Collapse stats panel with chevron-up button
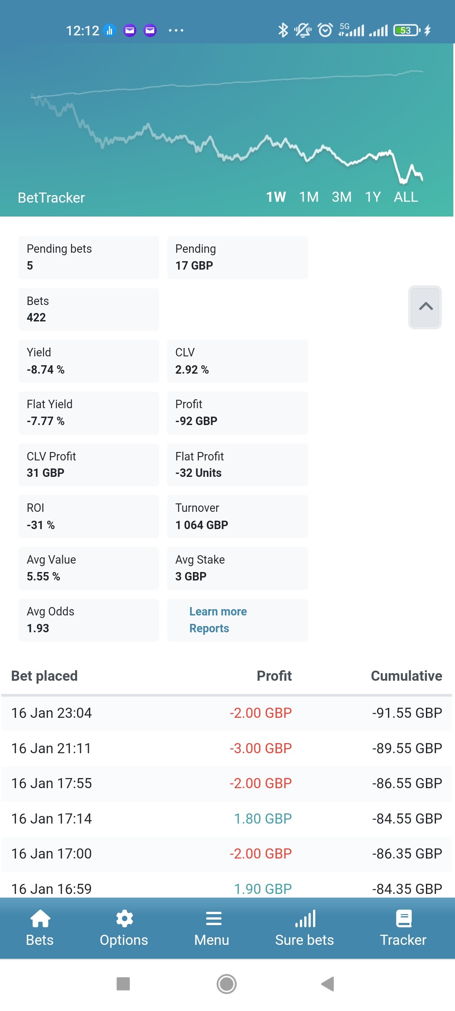The image size is (455, 1011). tap(426, 307)
